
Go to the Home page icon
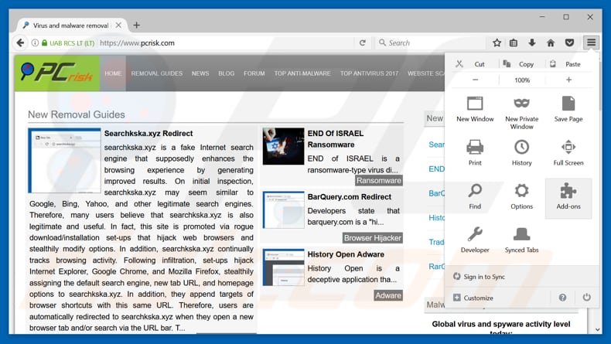click(x=551, y=43)
